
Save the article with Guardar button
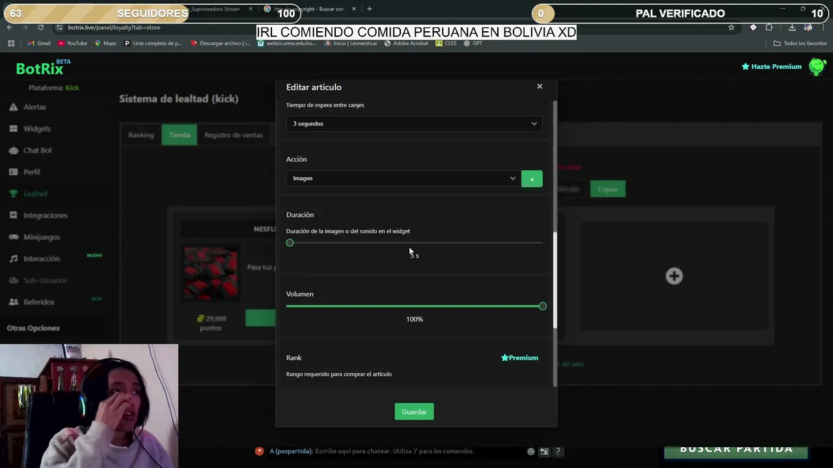click(x=414, y=411)
